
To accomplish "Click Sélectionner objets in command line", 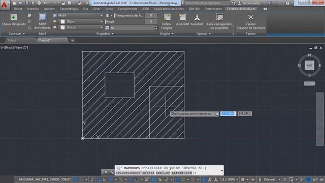I will [x=135, y=173].
